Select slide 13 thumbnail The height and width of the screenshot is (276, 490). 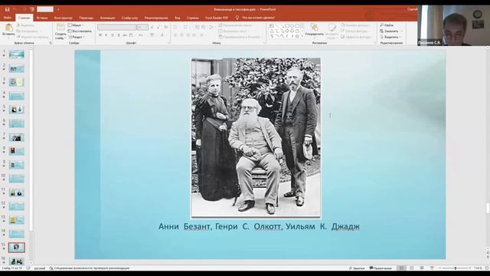(x=17, y=220)
